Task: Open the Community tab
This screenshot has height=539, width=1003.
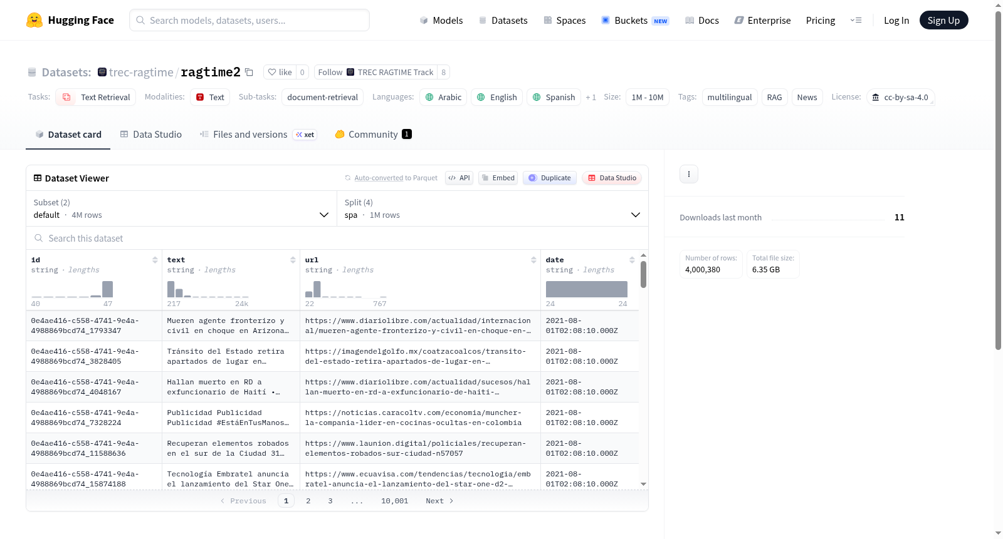Action: tap(373, 134)
